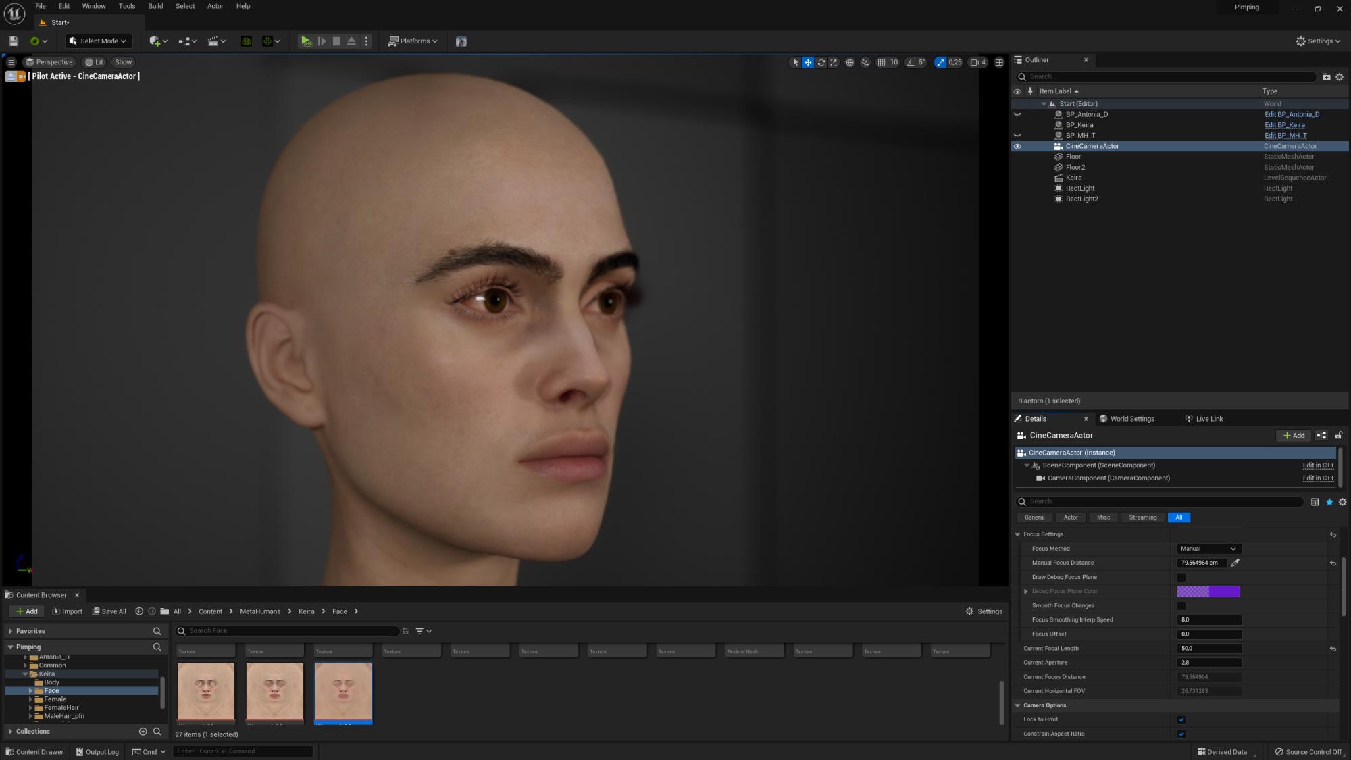This screenshot has height=760, width=1351.
Task: Open Select Mode dropdown
Action: pos(99,41)
